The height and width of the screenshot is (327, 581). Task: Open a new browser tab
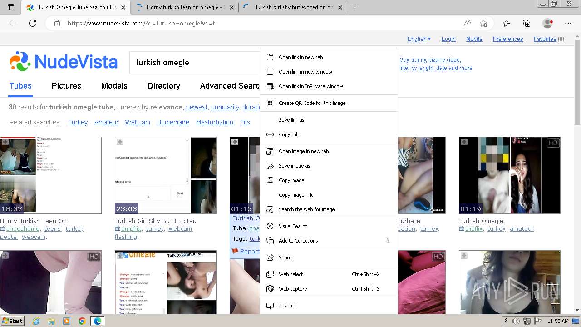[x=355, y=7]
